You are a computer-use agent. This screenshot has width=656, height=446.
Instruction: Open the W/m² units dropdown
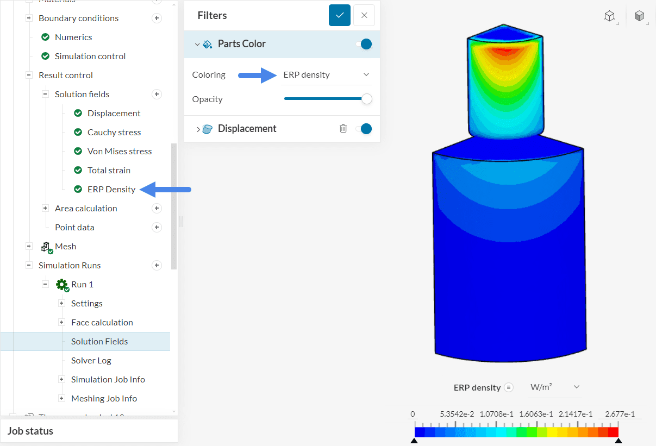point(554,387)
